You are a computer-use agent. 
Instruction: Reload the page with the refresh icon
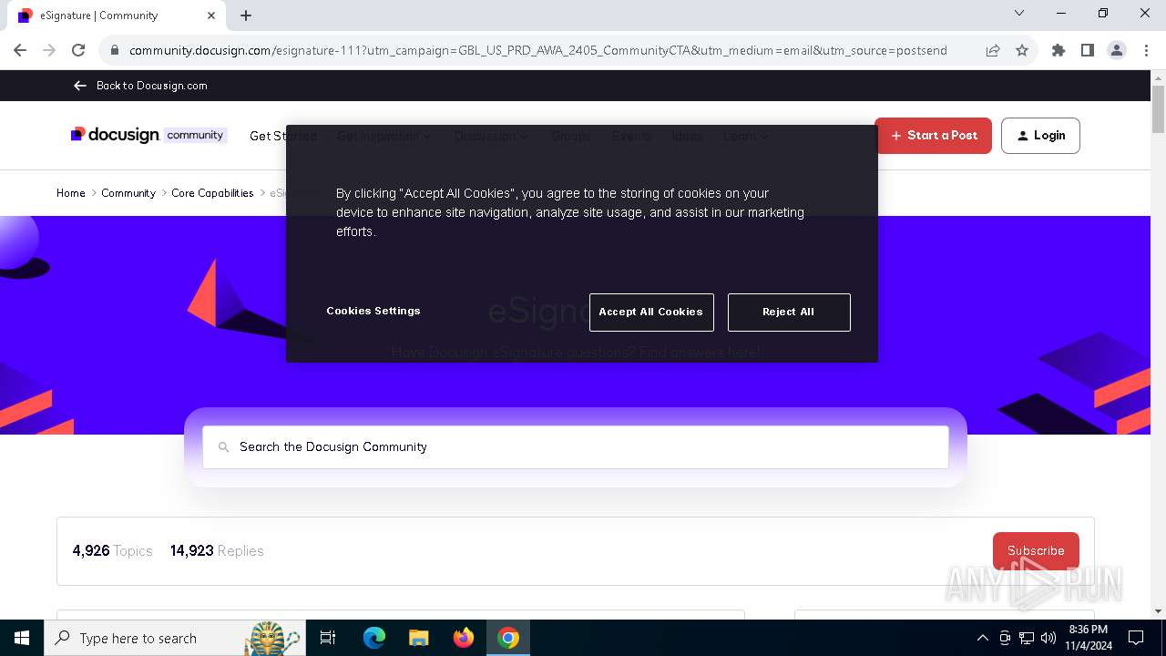point(78,50)
